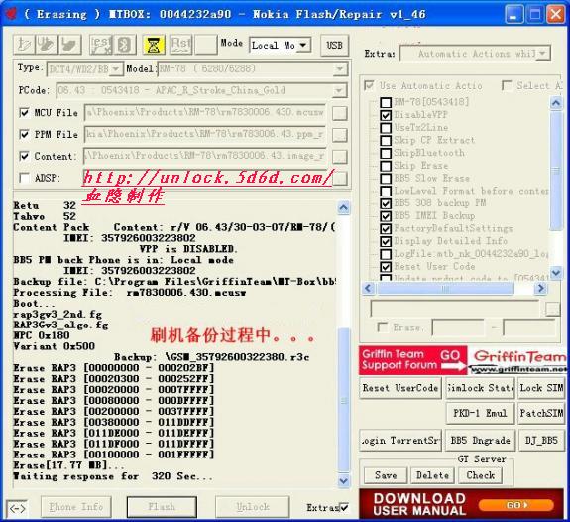Click the PatchSIM button

541,413
